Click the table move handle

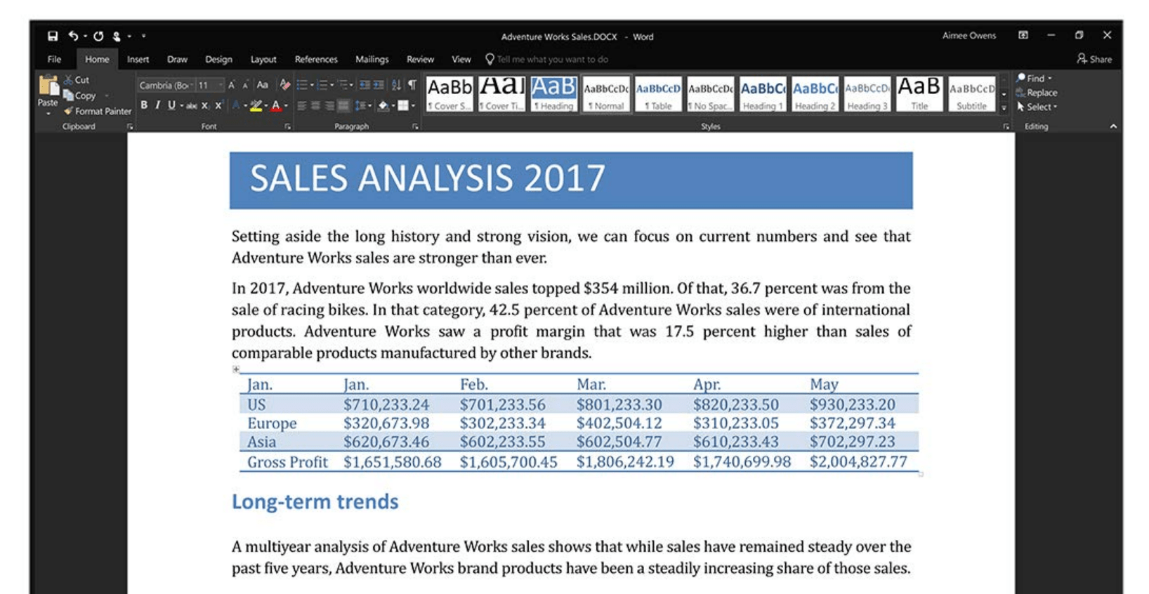point(236,369)
